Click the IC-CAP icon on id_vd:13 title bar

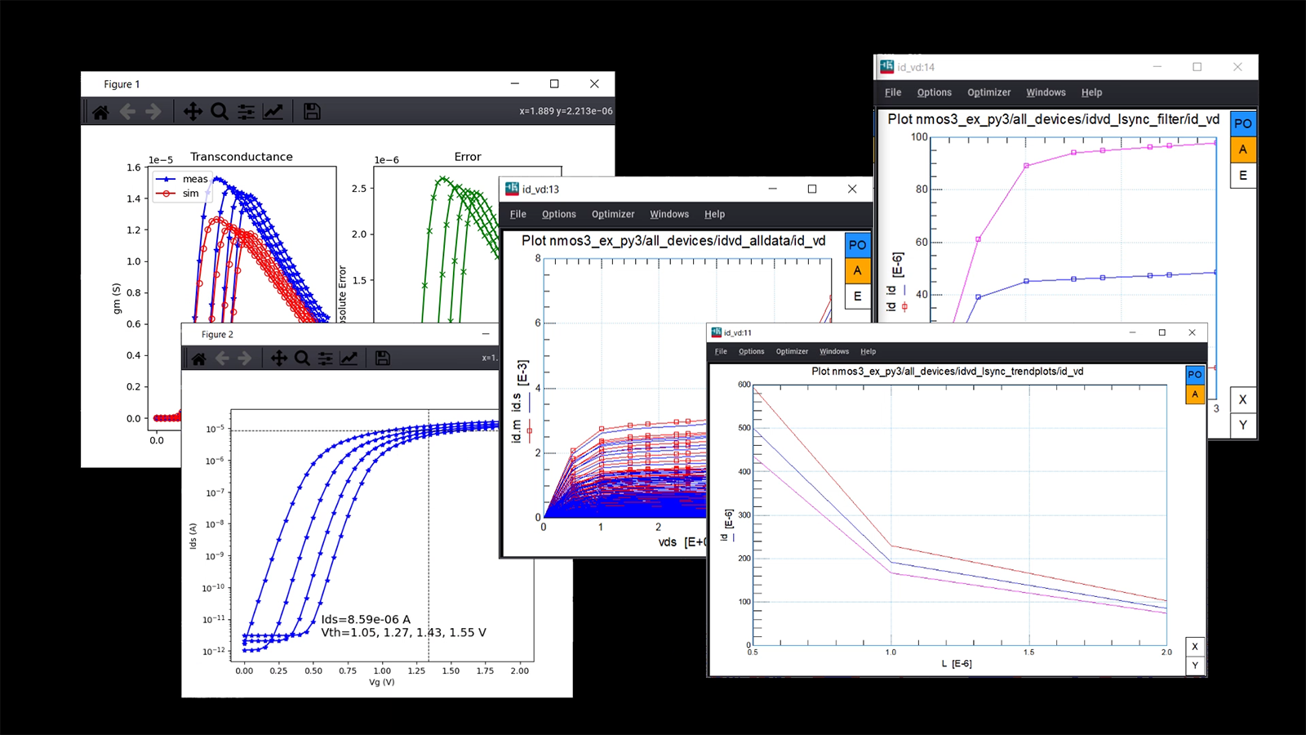click(x=510, y=189)
